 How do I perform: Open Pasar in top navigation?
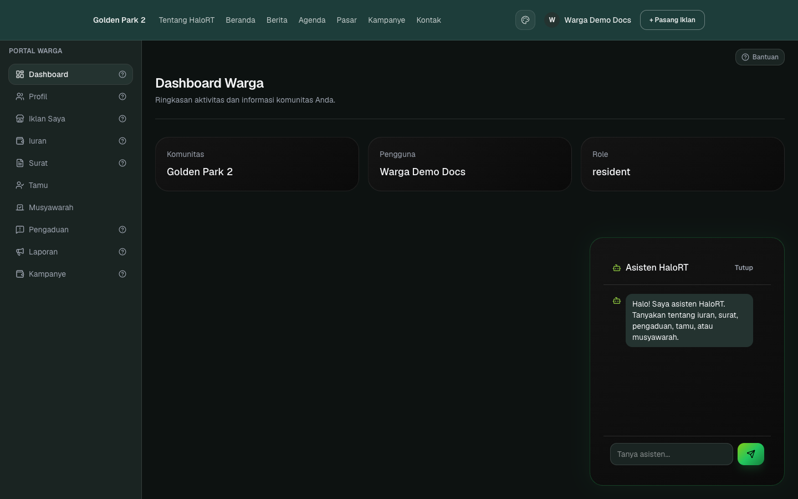[x=347, y=20]
